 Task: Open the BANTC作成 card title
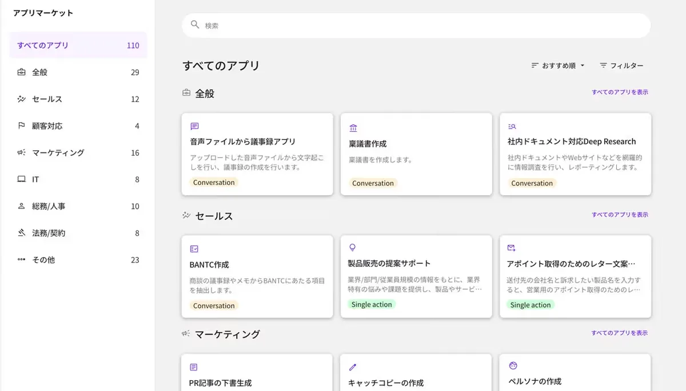209,265
